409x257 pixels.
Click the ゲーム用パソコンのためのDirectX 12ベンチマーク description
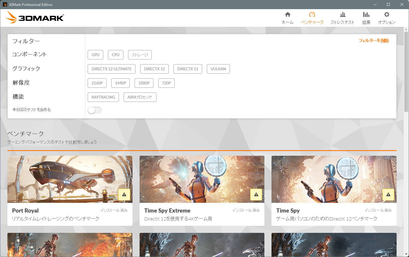[327, 219]
